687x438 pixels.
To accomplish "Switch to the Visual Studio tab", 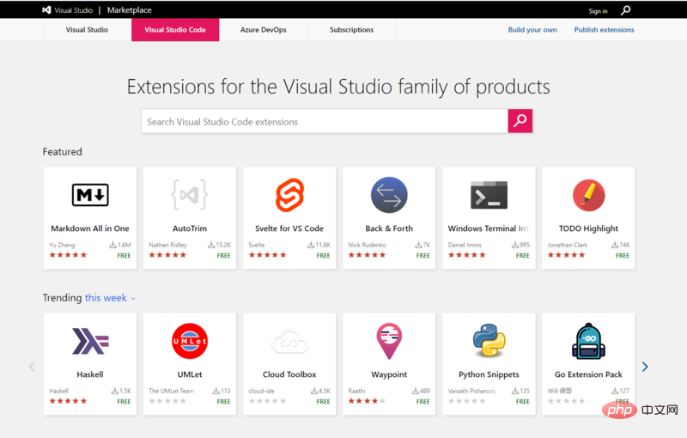I will click(x=87, y=30).
